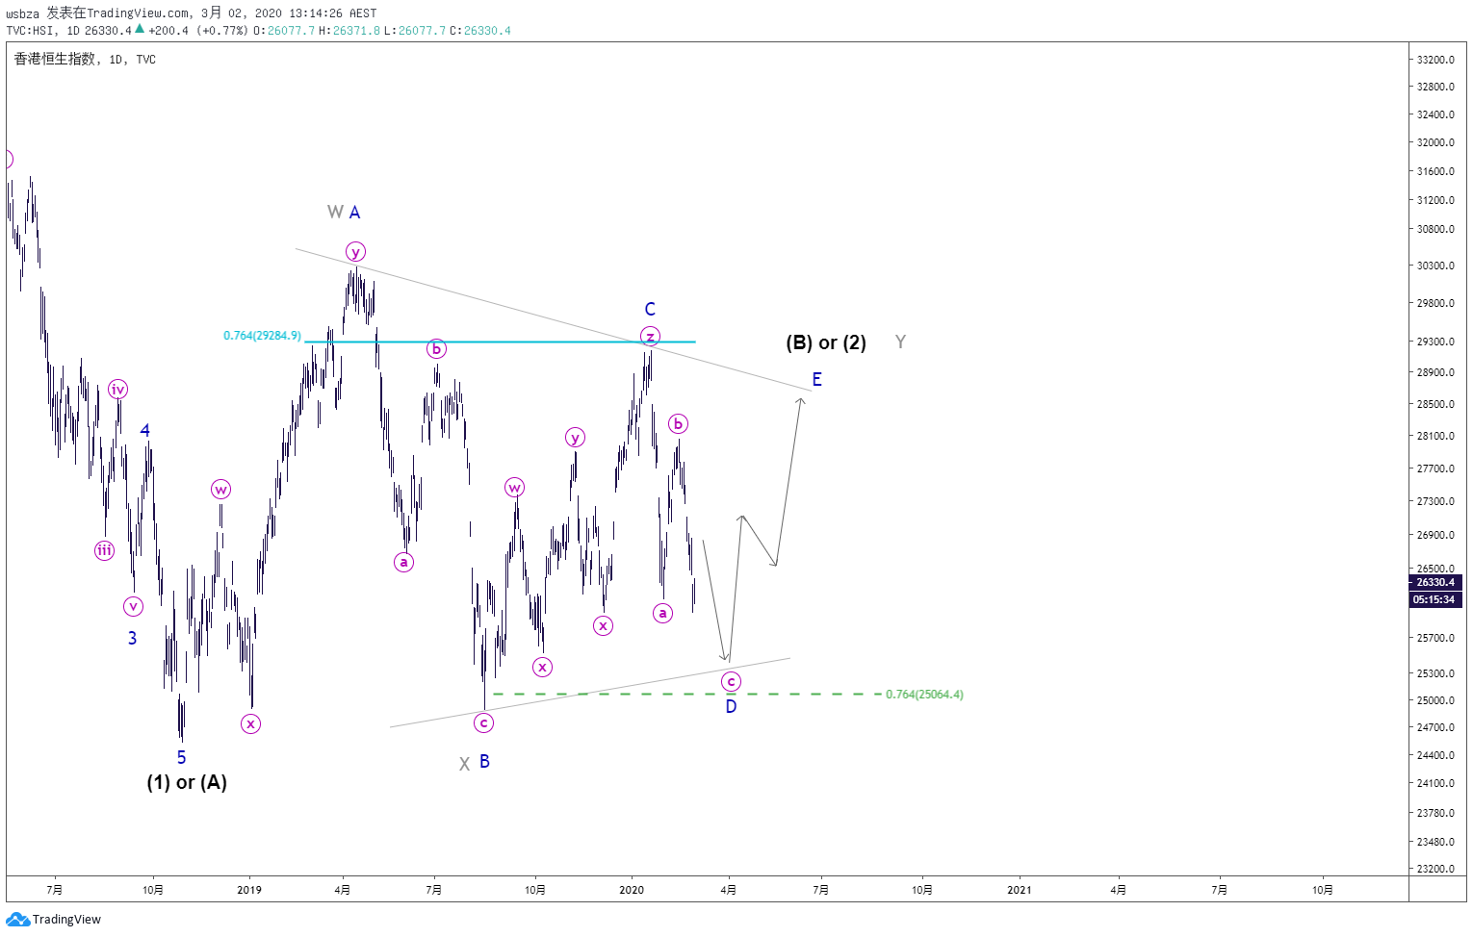The image size is (1473, 937).
Task: Click the (B) or (2) wave label
Action: 826,342
